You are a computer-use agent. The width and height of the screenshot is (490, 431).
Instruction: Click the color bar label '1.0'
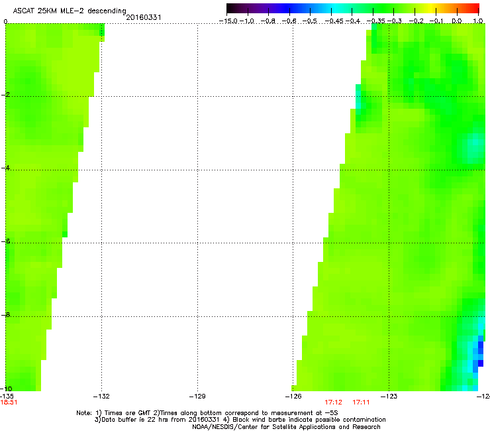[478, 21]
